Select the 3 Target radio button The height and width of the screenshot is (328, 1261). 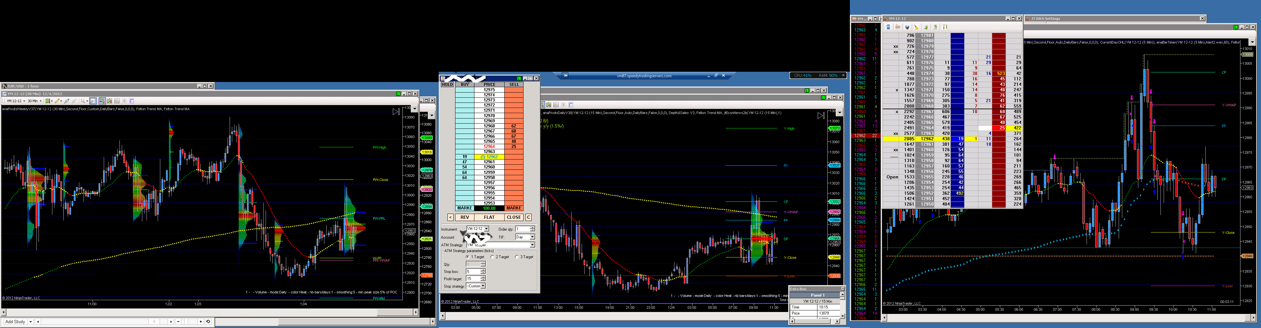pyautogui.click(x=516, y=257)
